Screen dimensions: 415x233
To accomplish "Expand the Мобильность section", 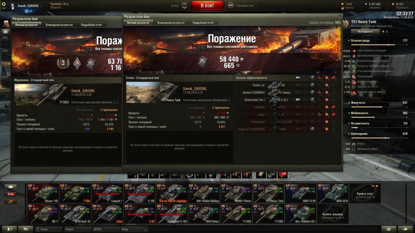I will click(359, 113).
